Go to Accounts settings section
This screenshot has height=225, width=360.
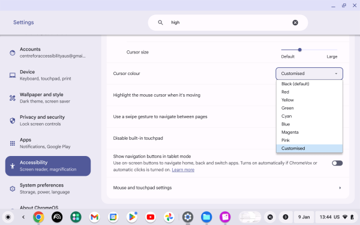[48, 53]
